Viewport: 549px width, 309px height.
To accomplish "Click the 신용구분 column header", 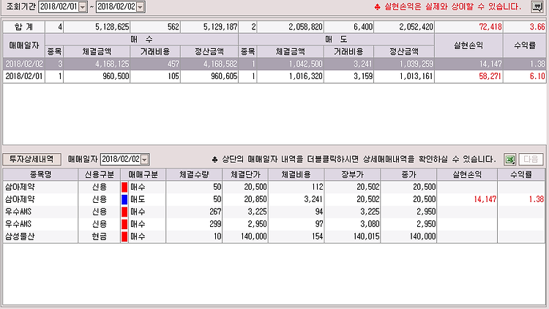I will click(x=99, y=174).
